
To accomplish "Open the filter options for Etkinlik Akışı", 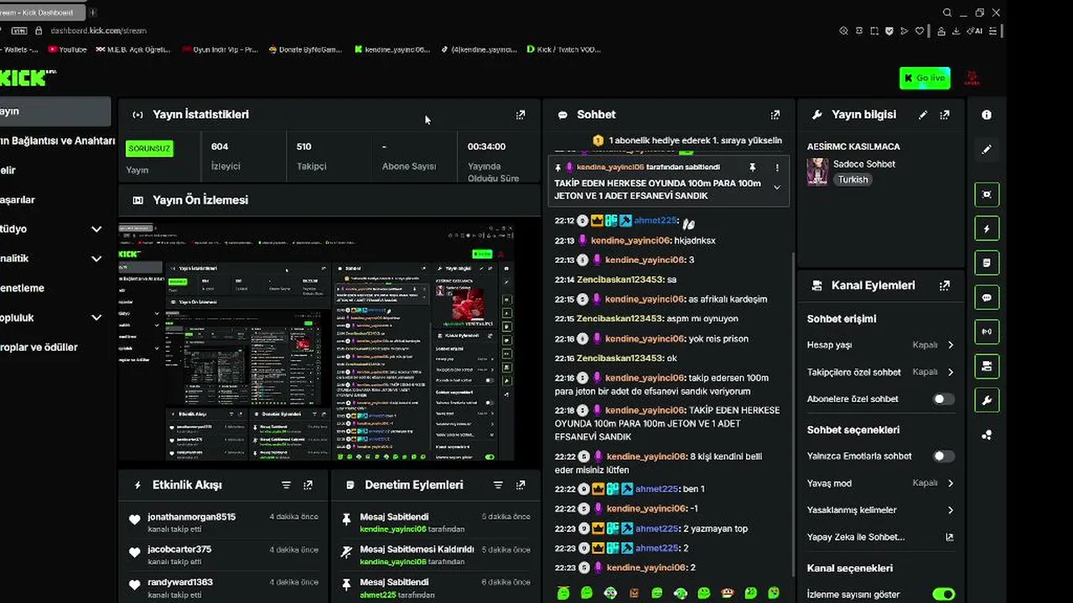I will point(286,485).
